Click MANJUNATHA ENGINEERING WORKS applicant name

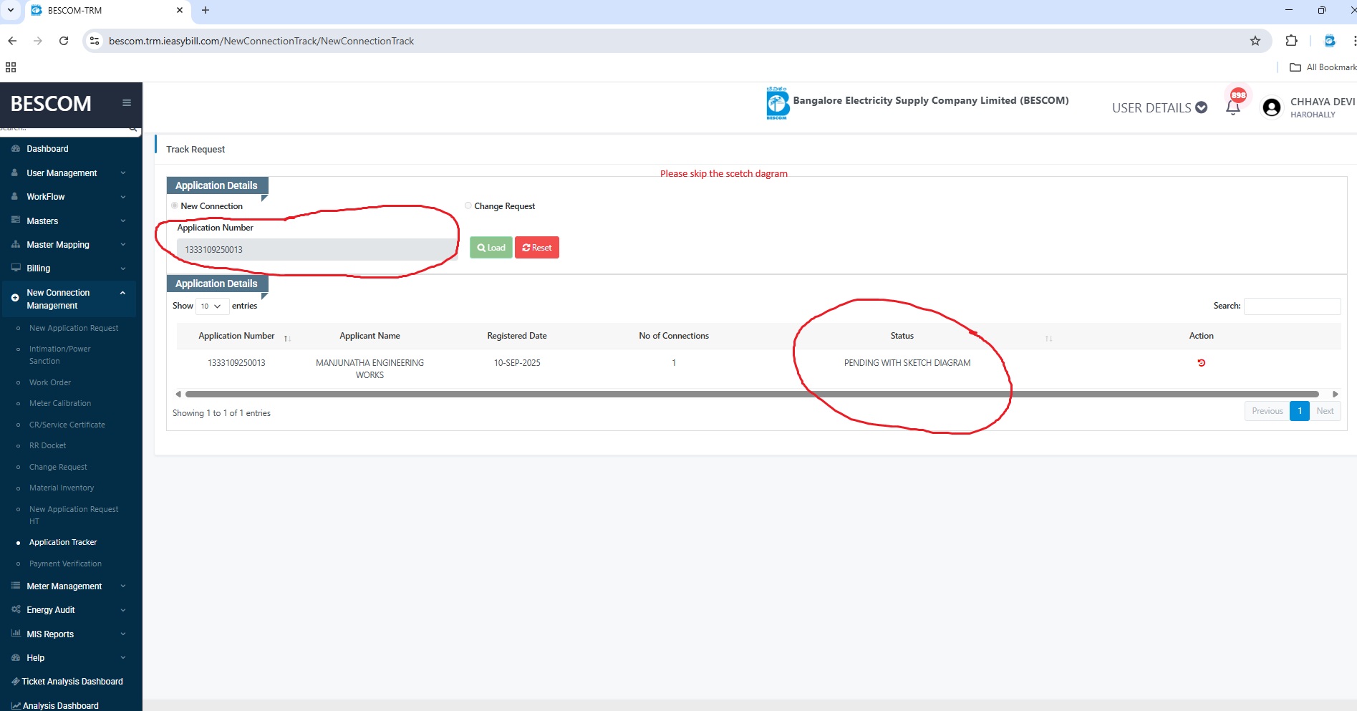click(370, 369)
